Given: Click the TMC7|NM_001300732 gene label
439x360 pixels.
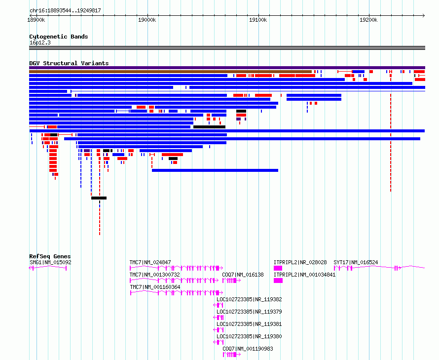Looking at the screenshot, I should coord(154,275).
